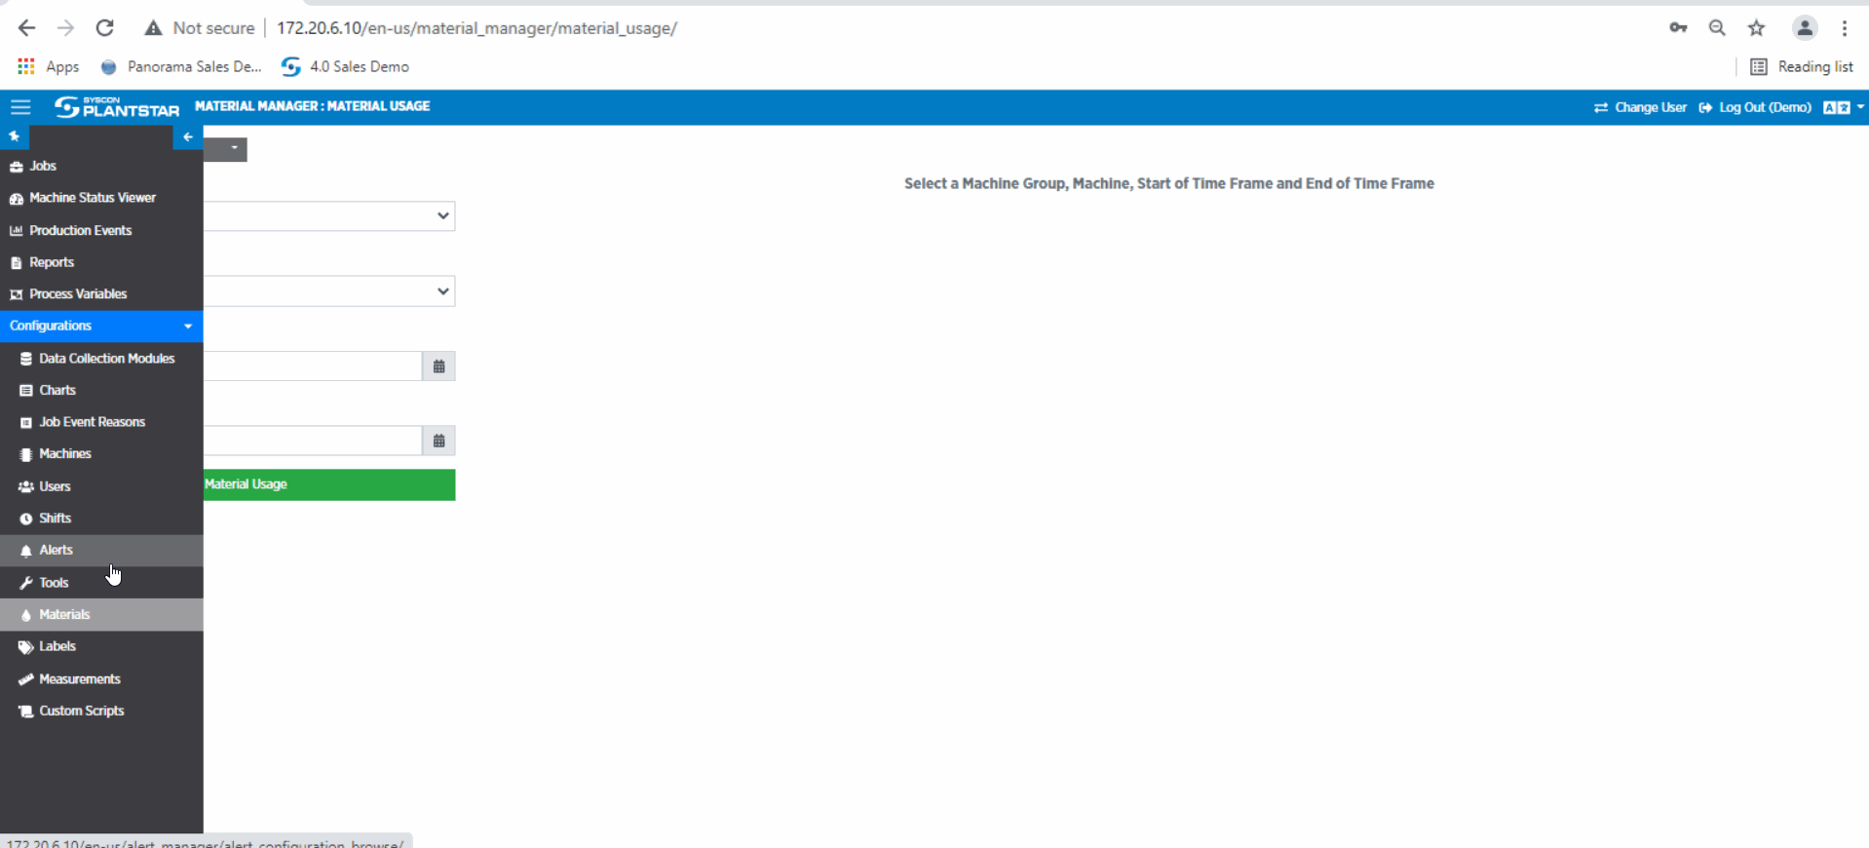
Task: Open Alerts configuration menu item
Action: point(101,550)
